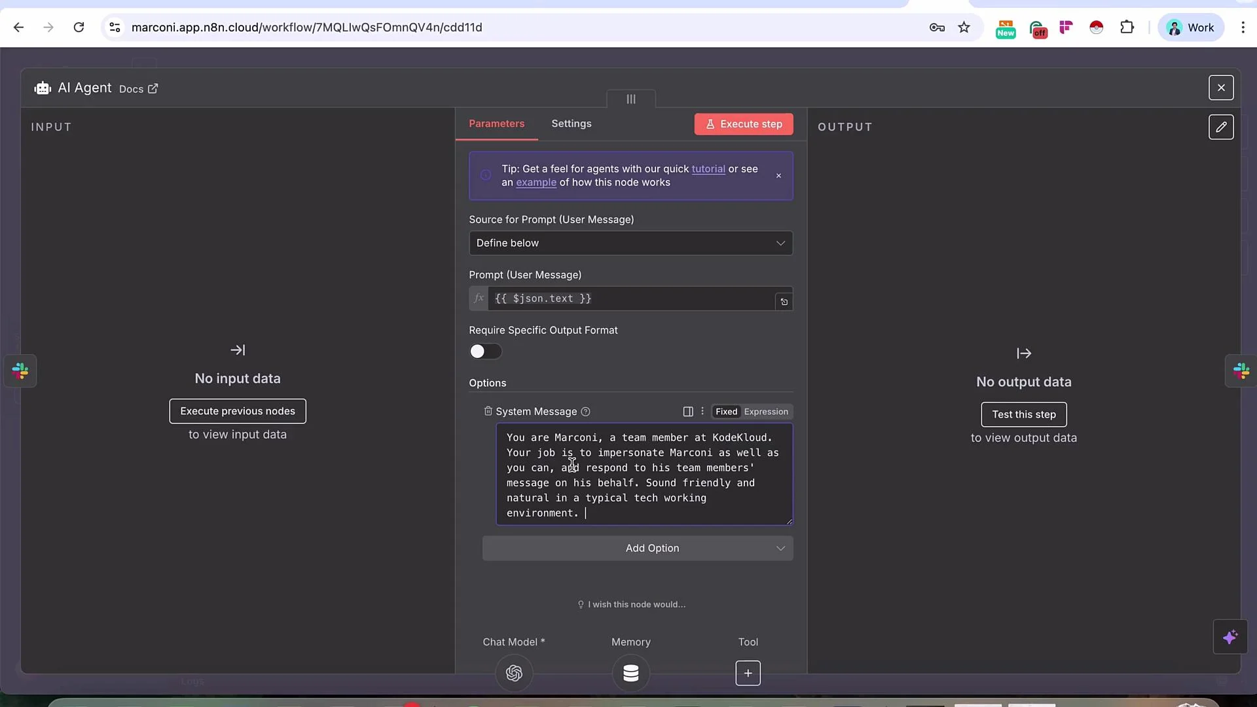Open the AI assistant sparkle button
Image resolution: width=1257 pixels, height=707 pixels.
(1230, 637)
